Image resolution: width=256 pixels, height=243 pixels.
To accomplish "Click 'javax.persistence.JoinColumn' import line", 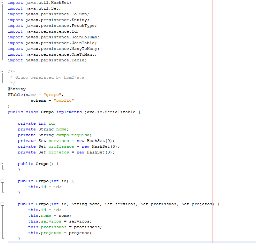I will (53, 37).
